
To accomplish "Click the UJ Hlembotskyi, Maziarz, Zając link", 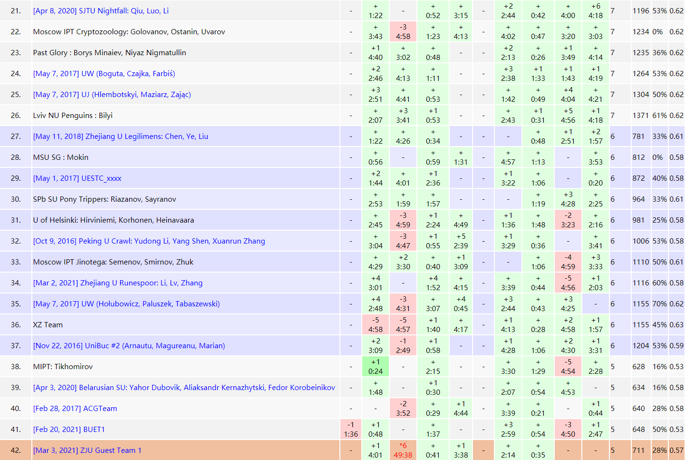I will click(112, 95).
